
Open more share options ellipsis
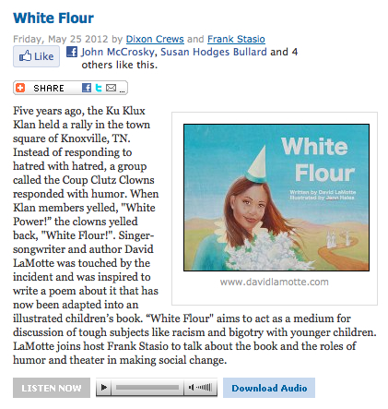122,91
